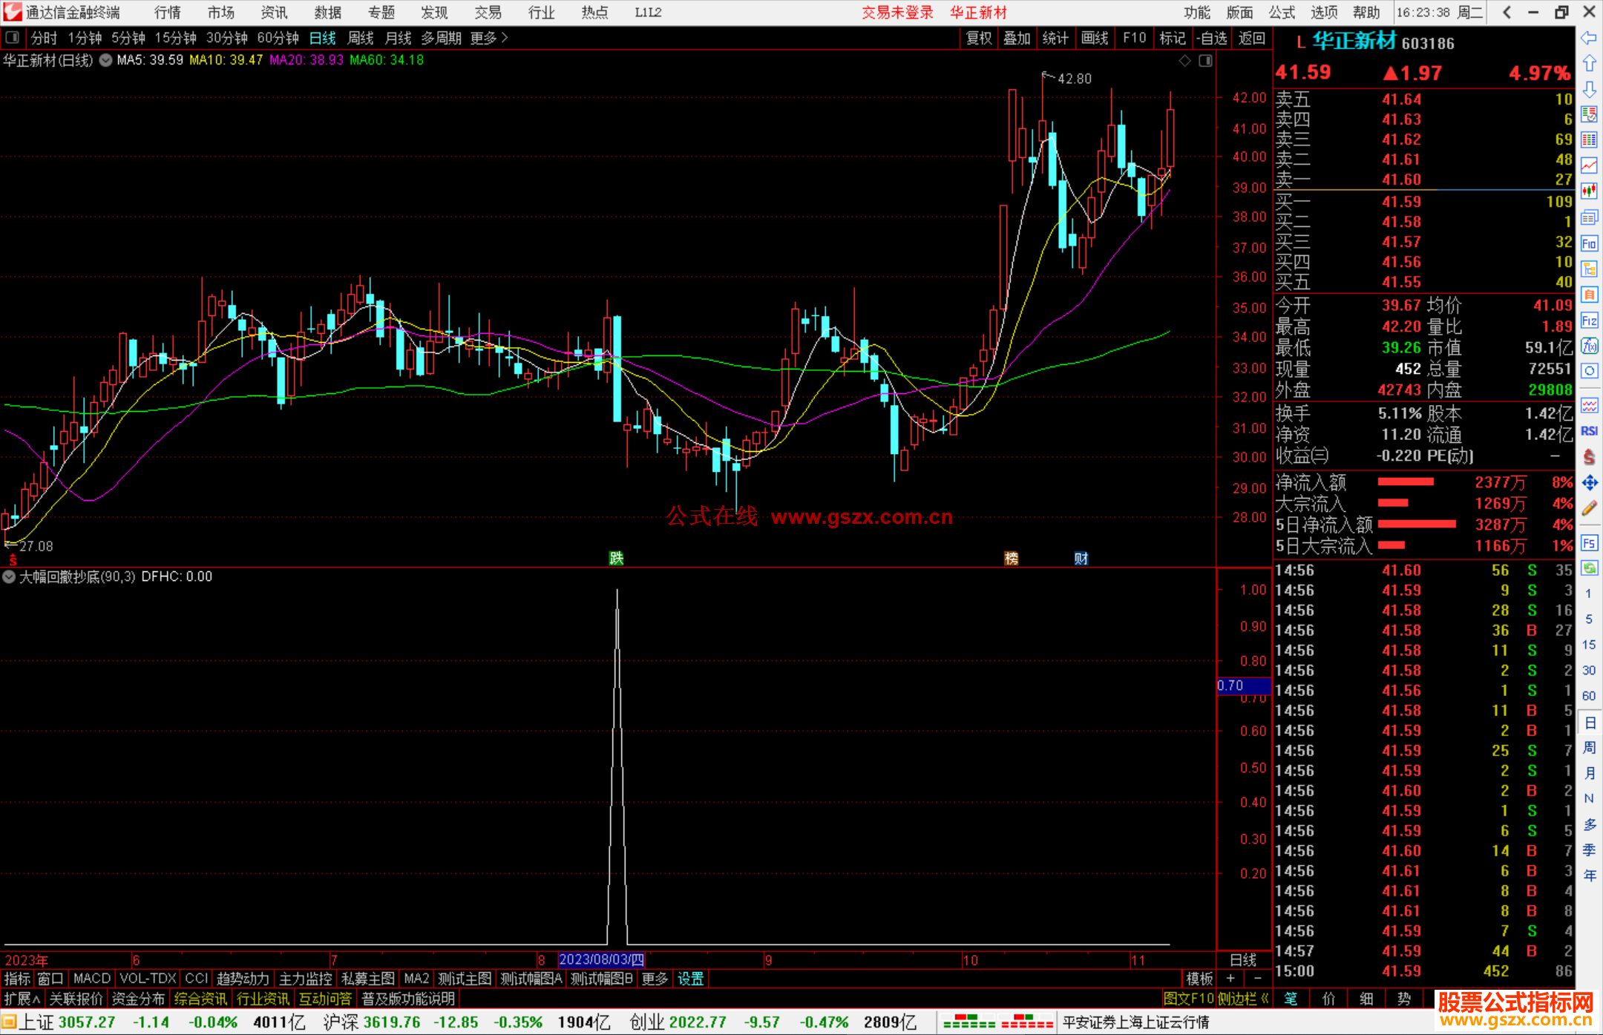The image size is (1603, 1035).
Task: Toggle the chart panel split icon
Action: click(1205, 61)
